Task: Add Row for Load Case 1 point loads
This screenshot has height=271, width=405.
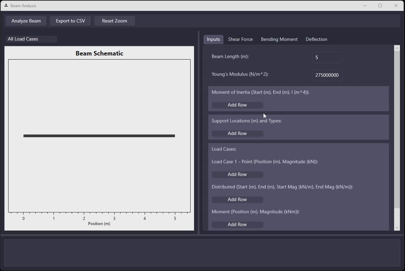Action: 237,174
